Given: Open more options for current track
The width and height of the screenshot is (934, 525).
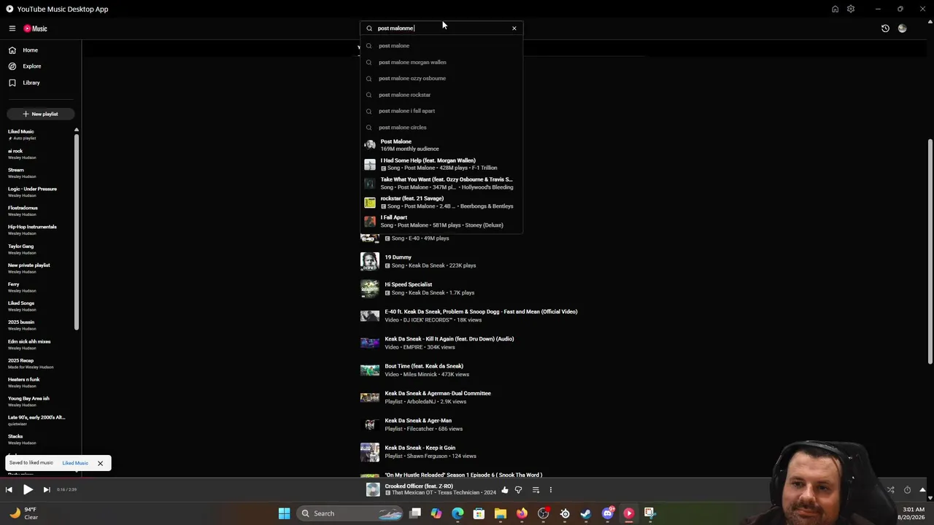Looking at the screenshot, I should [x=551, y=490].
